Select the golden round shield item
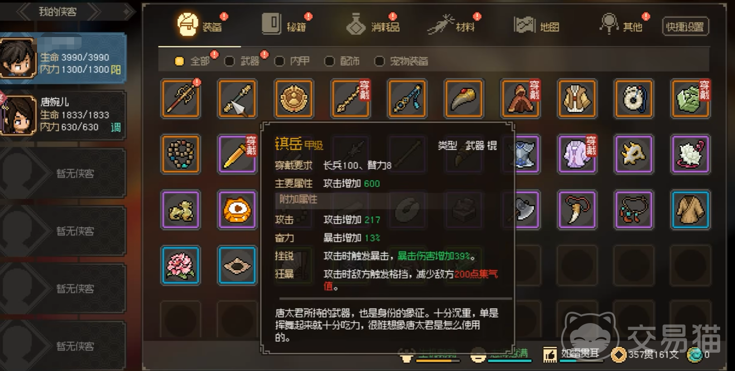The width and height of the screenshot is (735, 371). click(x=294, y=98)
